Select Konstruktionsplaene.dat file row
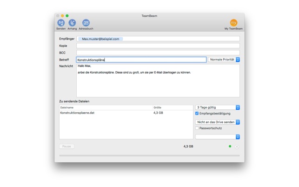 click(126, 113)
